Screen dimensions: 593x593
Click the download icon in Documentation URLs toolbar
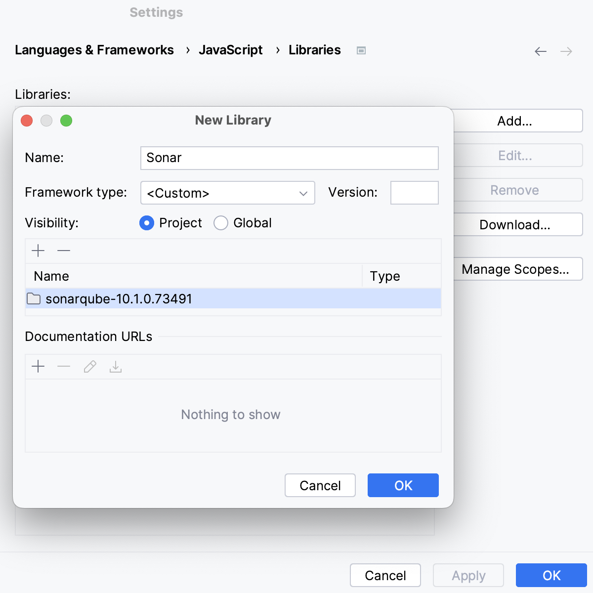[115, 366]
